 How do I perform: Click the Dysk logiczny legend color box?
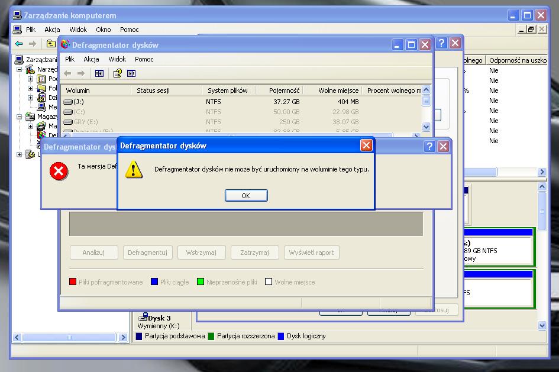pyautogui.click(x=281, y=336)
